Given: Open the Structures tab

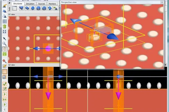Looking at the screenshot, I should point(18,4).
